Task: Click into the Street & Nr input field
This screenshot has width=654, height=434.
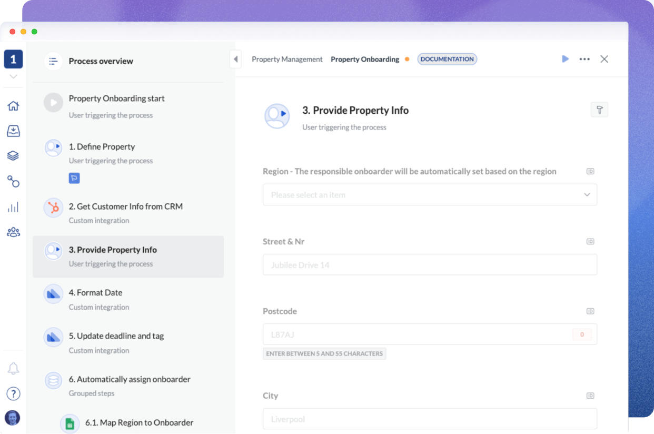Action: (x=430, y=264)
